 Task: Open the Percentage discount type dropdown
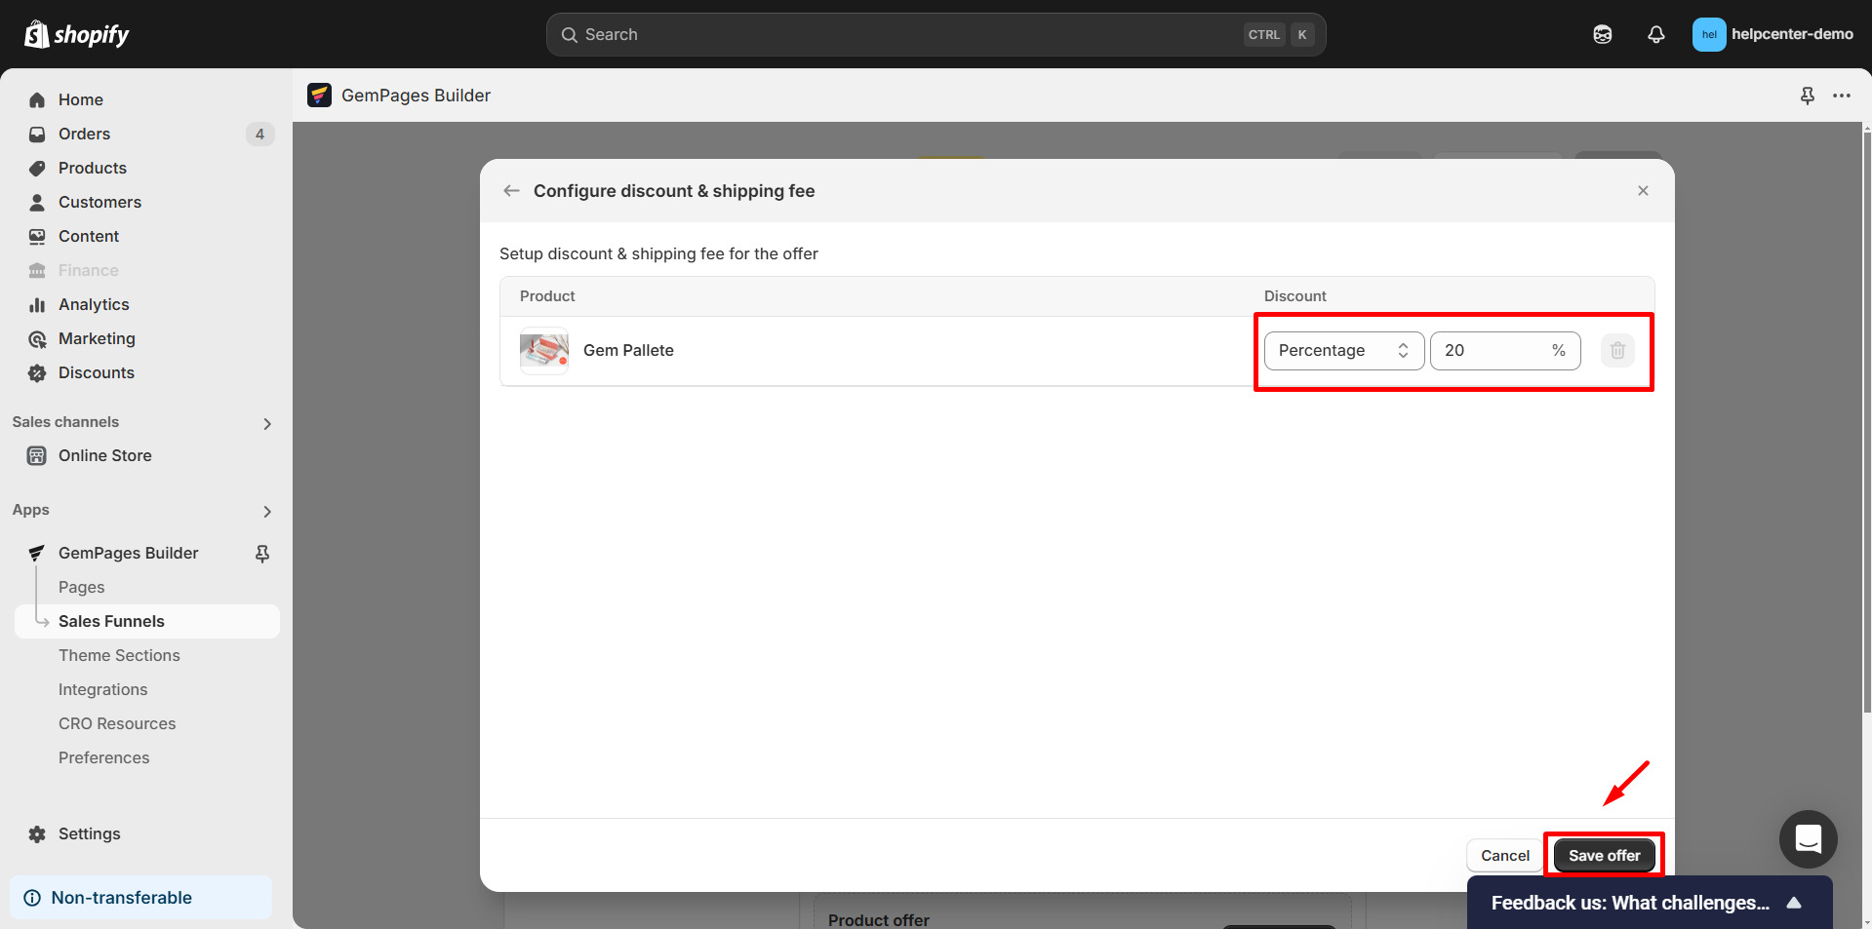point(1343,351)
